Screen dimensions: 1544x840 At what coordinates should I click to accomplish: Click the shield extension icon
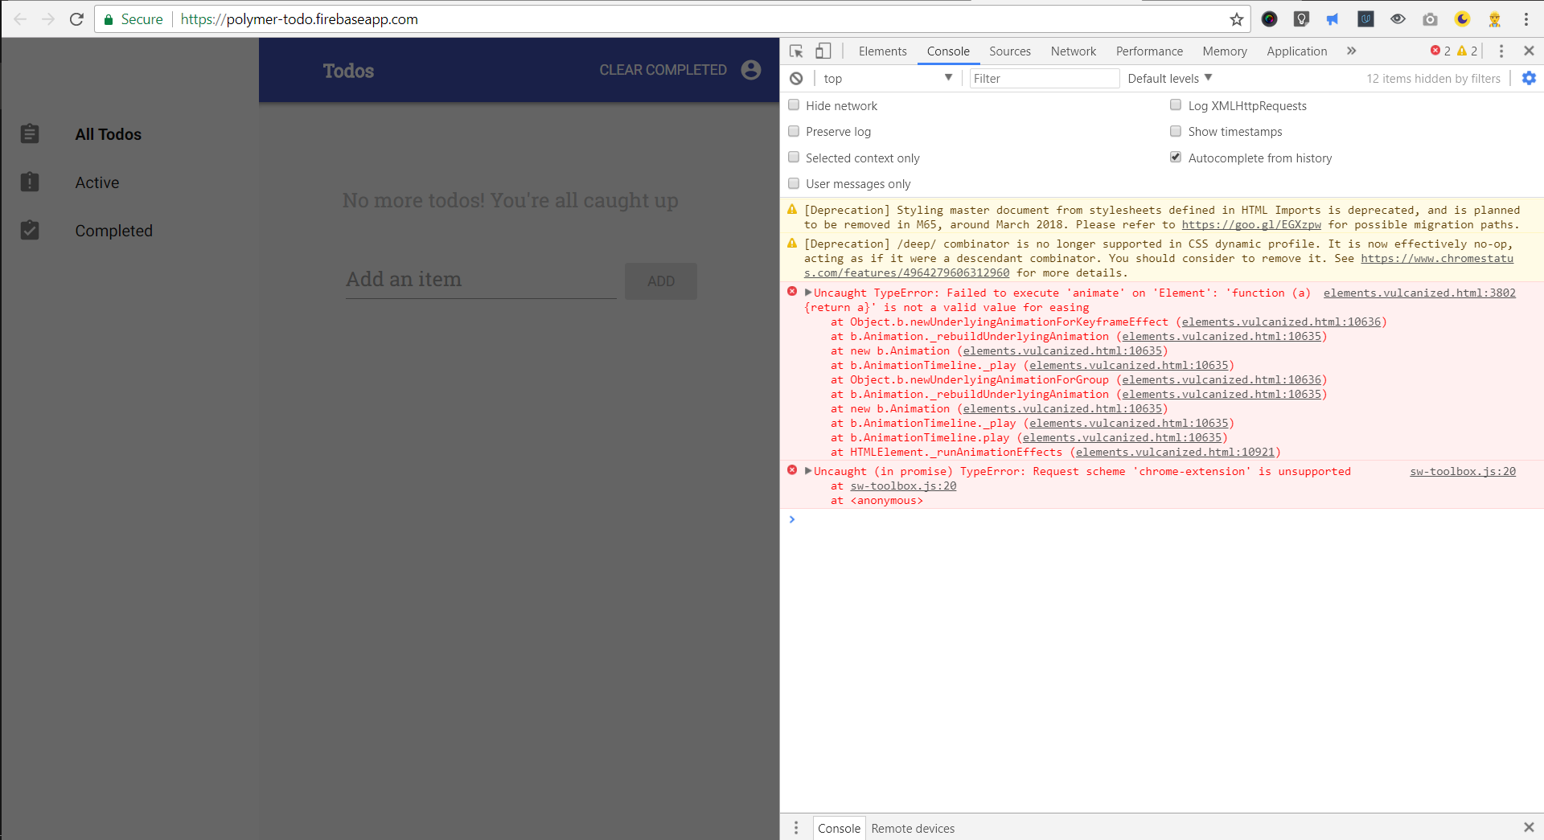1301,19
